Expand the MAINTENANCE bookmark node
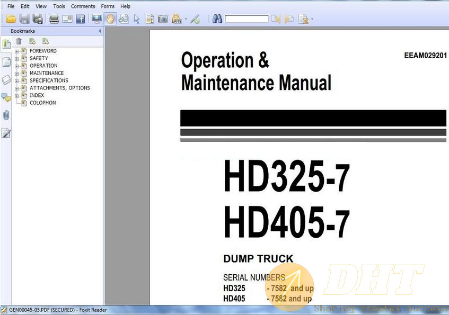Viewport: 449px width, 315px height. (17, 74)
